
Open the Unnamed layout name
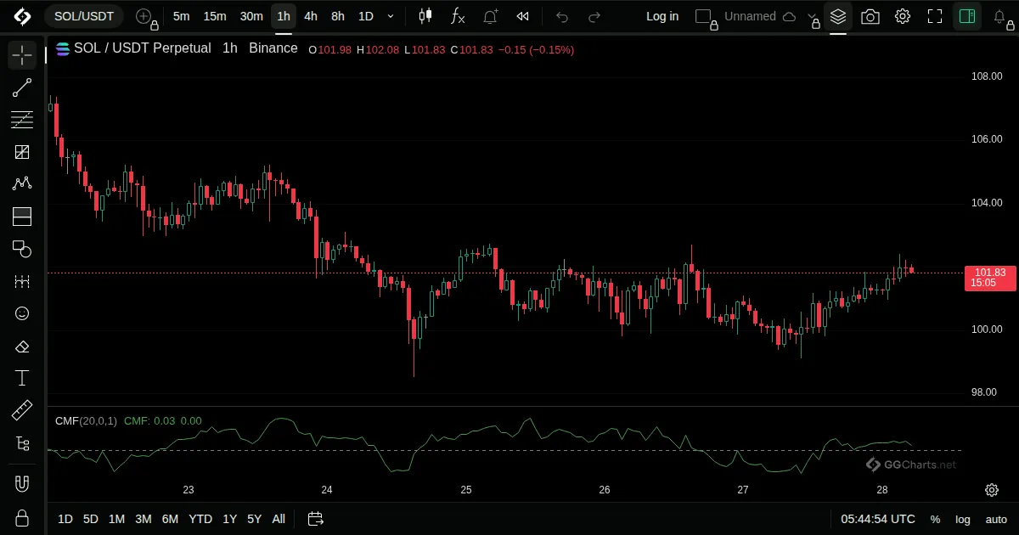coord(750,16)
